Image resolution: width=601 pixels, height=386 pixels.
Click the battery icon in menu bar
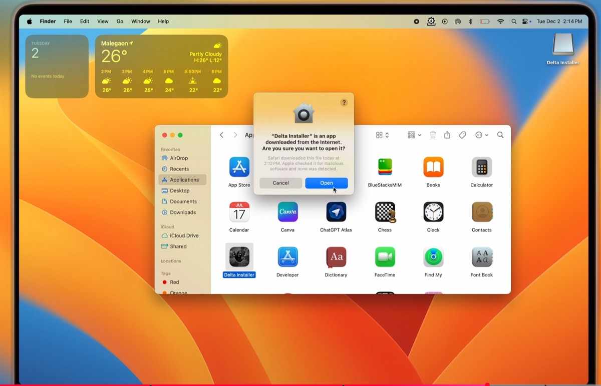pyautogui.click(x=485, y=22)
